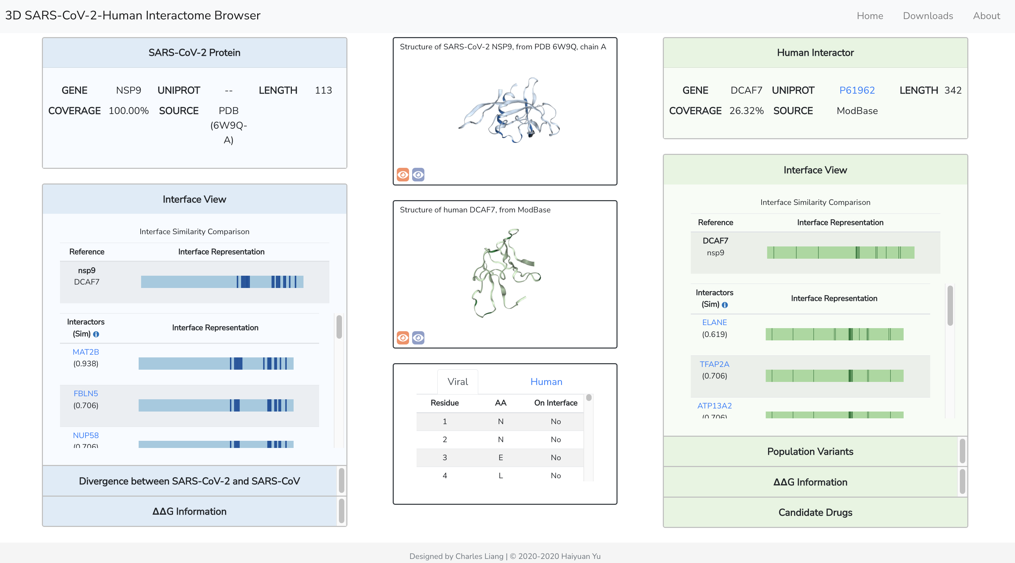The image size is (1015, 563).
Task: Click the TFAP2A interactor link
Action: point(714,364)
